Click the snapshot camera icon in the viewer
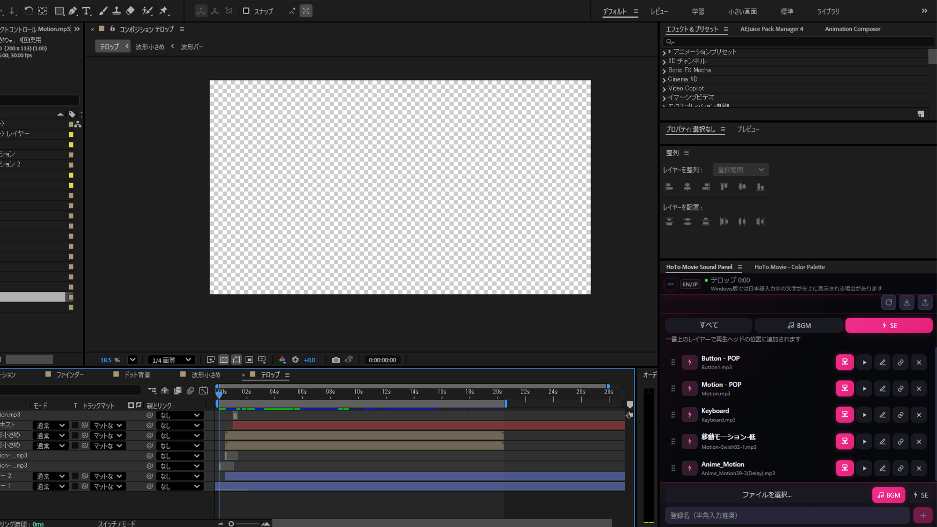Viewport: 937px width, 527px height. (x=336, y=360)
